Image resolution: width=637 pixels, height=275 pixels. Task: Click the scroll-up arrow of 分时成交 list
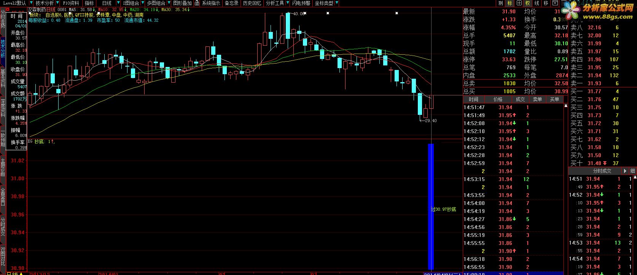635,177
